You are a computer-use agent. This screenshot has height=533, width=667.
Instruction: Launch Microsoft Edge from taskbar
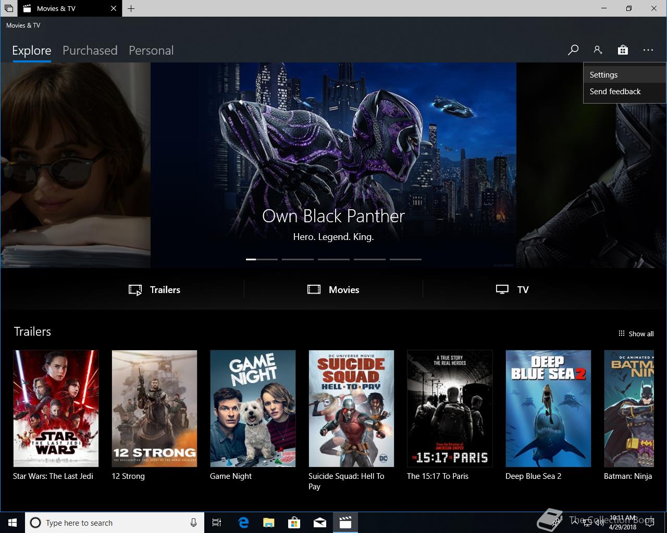pyautogui.click(x=243, y=523)
